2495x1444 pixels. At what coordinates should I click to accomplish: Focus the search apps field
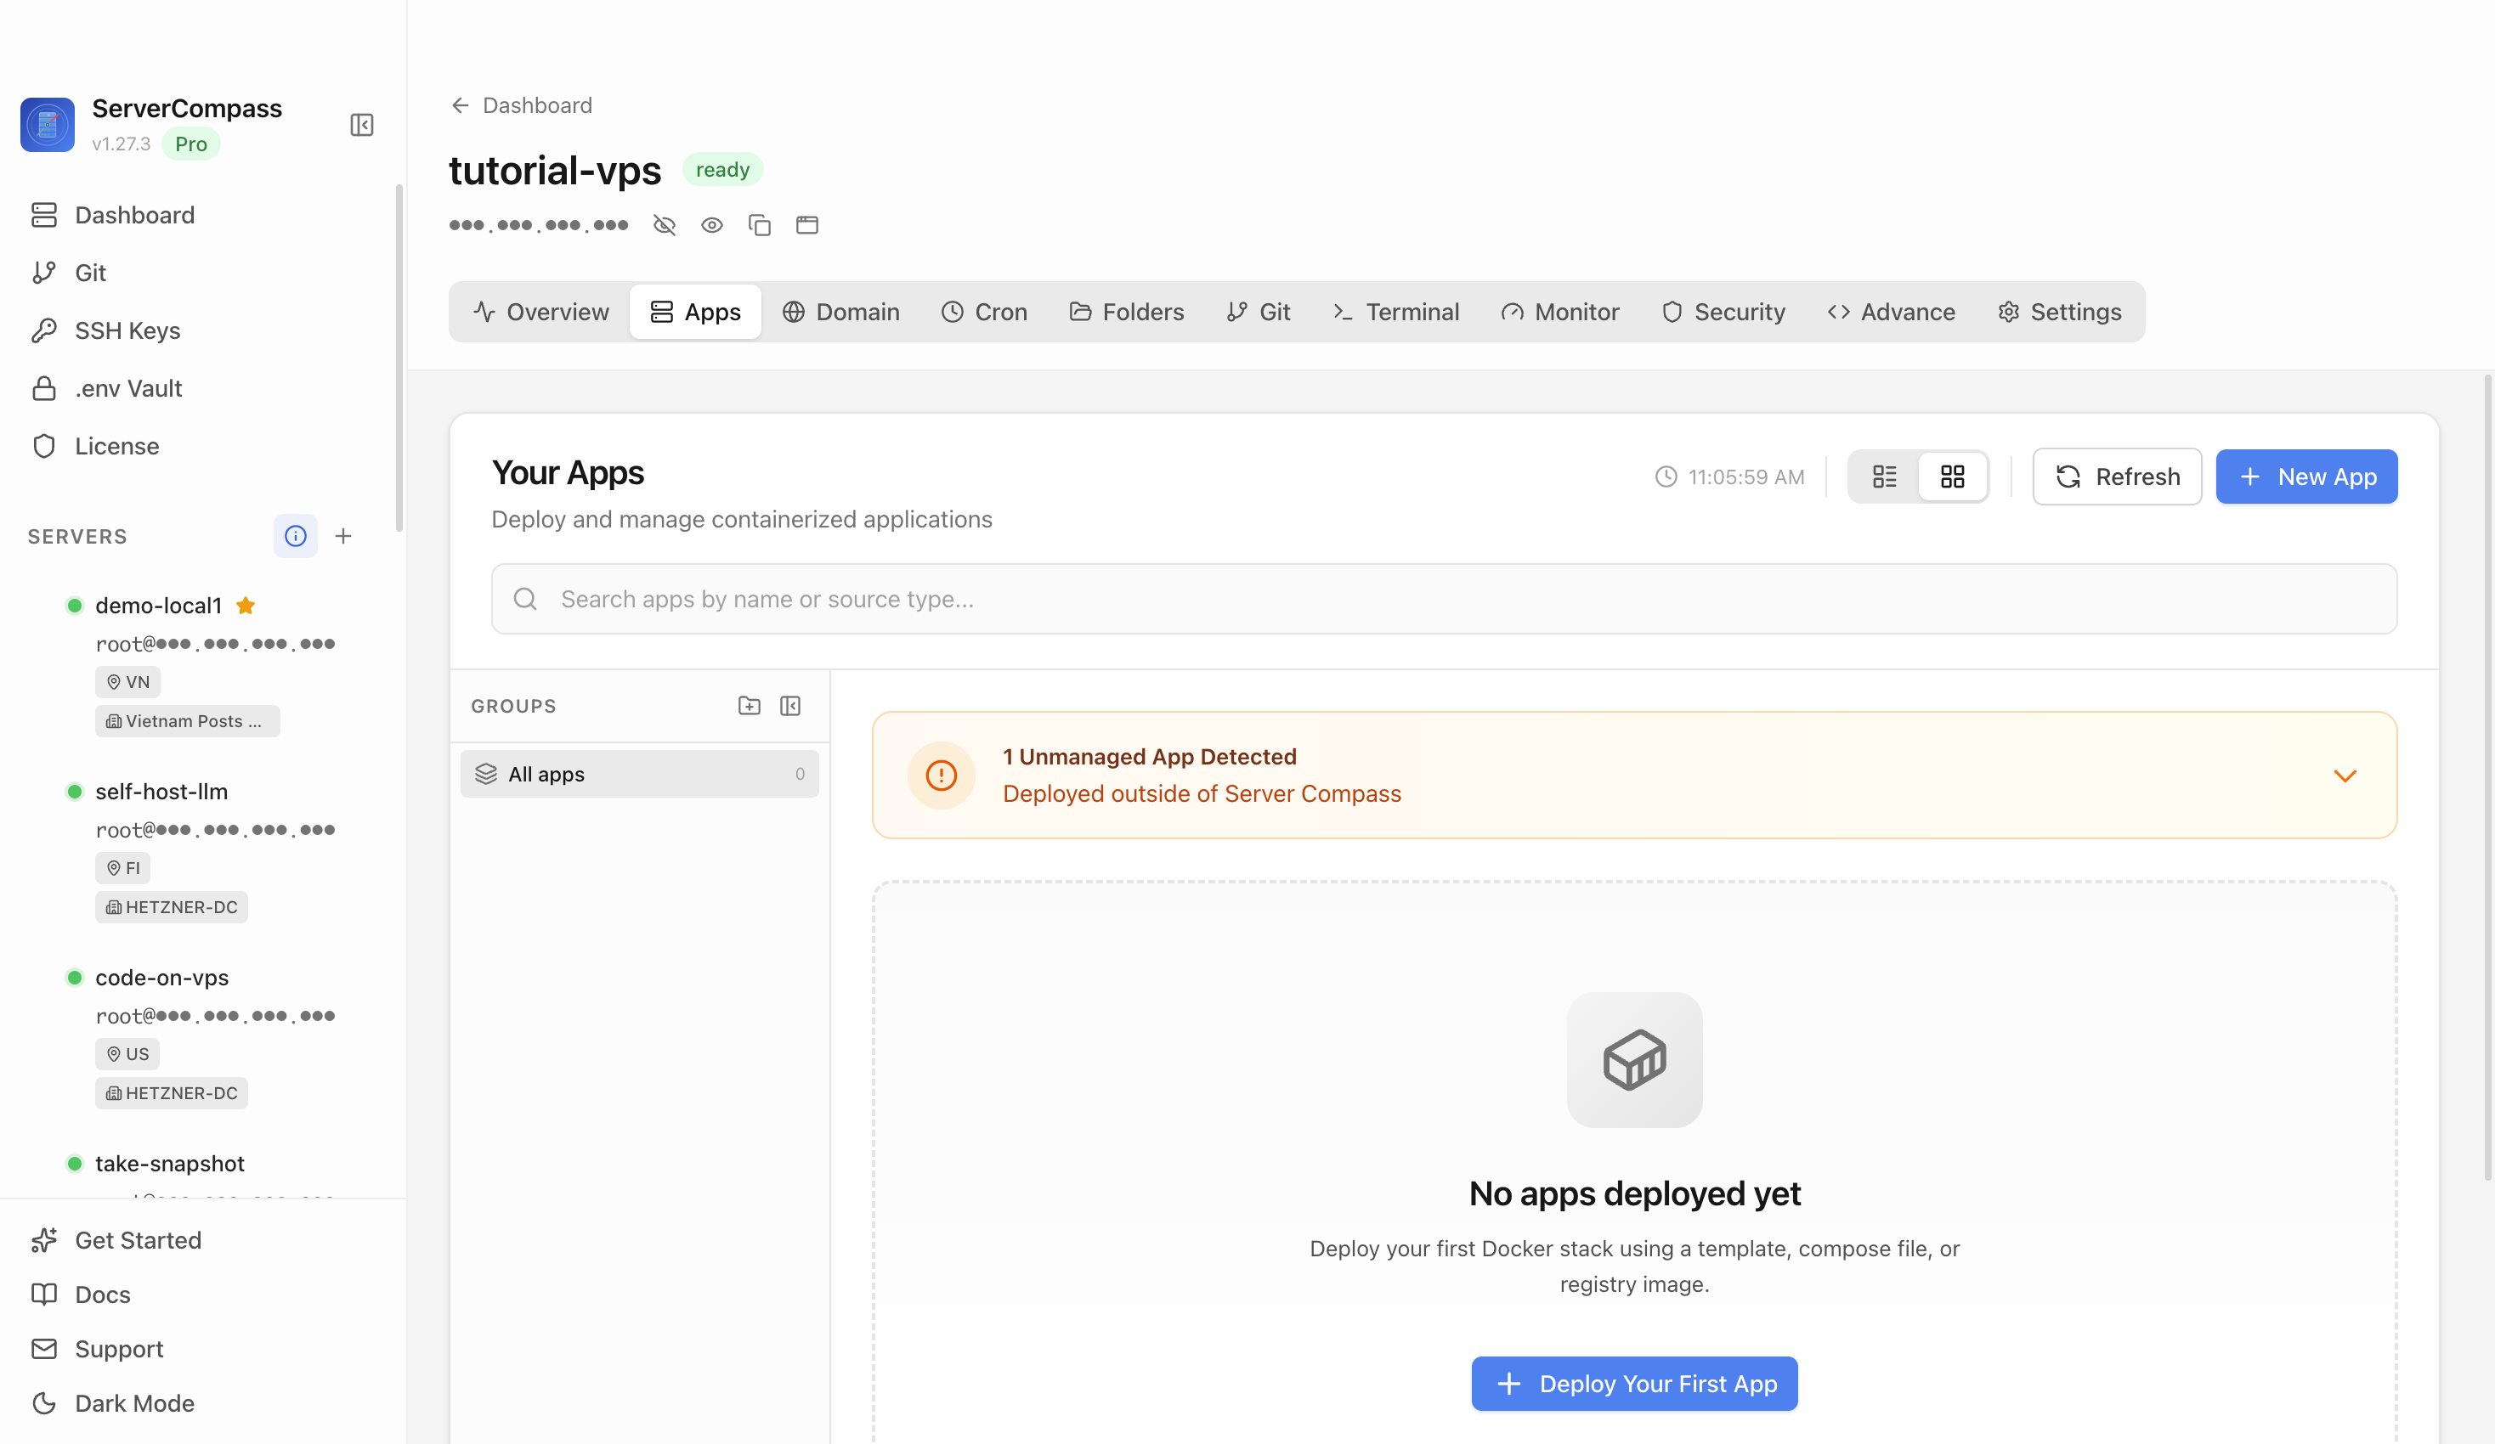coord(1444,599)
